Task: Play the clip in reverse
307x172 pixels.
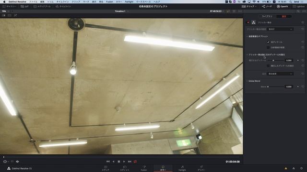Action: click(x=113, y=161)
